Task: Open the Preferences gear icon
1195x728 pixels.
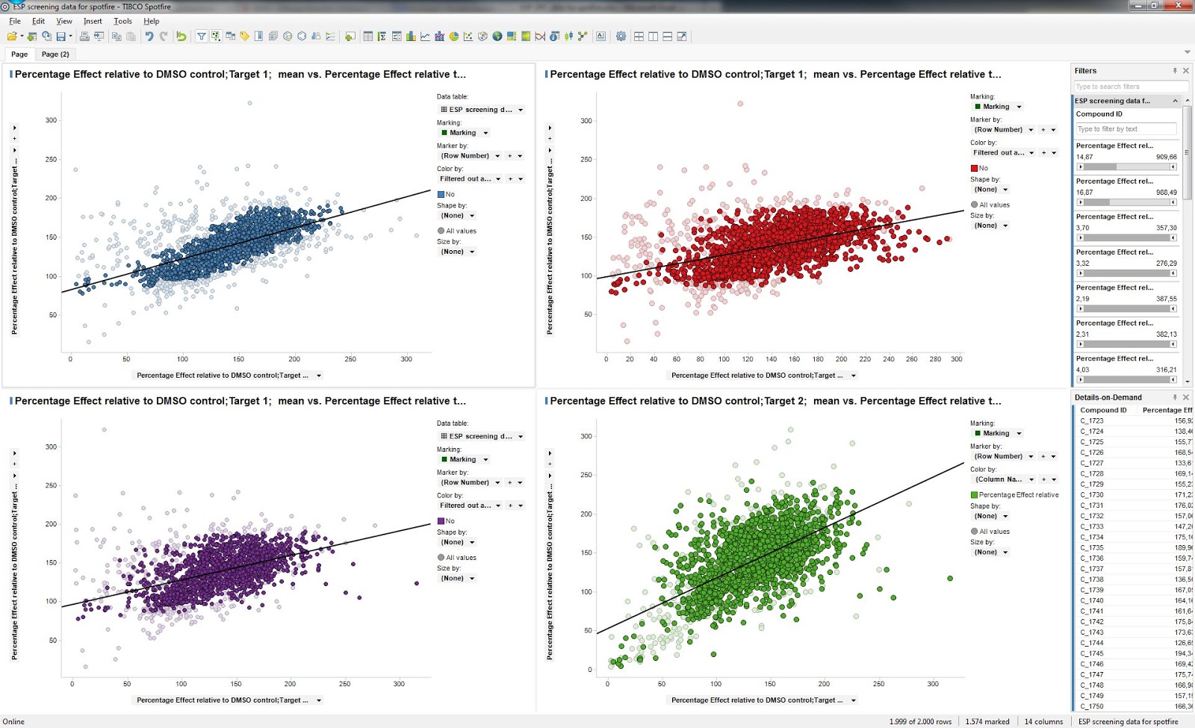Action: 623,35
